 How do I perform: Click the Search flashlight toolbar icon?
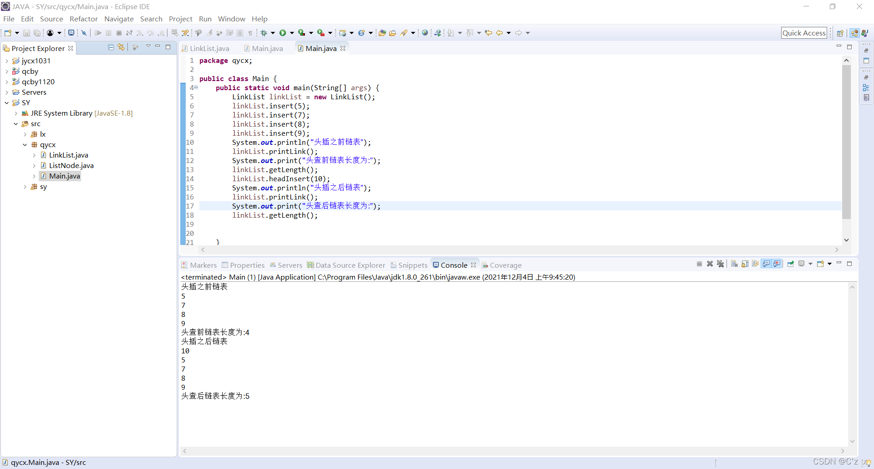(404, 33)
